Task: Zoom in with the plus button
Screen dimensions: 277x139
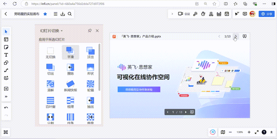Action: (x=249, y=132)
